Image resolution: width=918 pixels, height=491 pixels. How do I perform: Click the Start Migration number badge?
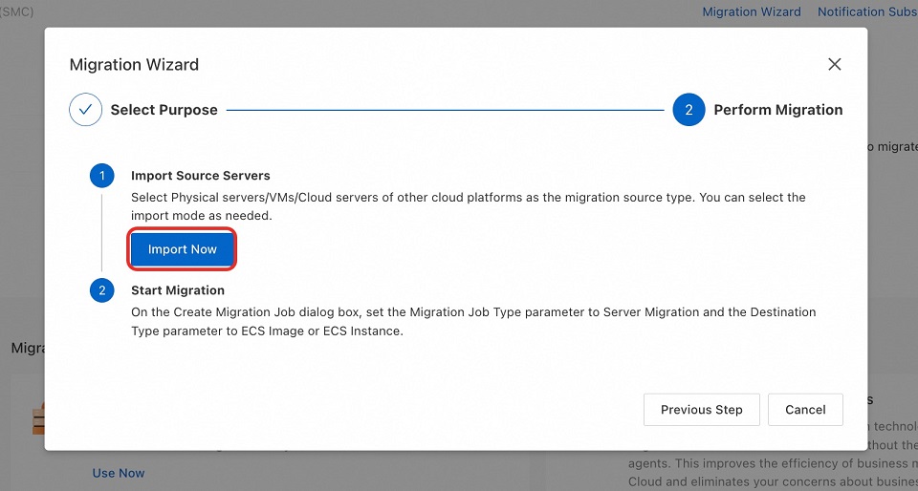[101, 290]
